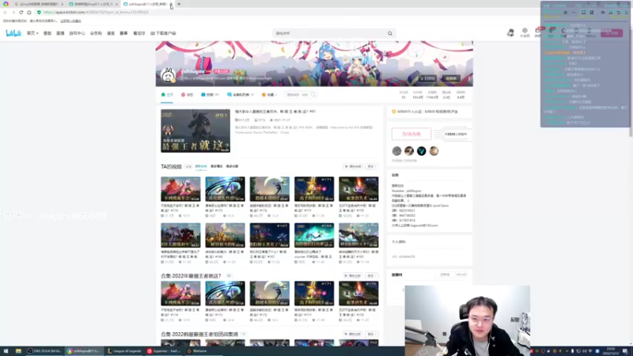Open 直播 in bilibili top nav
The height and width of the screenshot is (356, 633).
tap(60, 33)
